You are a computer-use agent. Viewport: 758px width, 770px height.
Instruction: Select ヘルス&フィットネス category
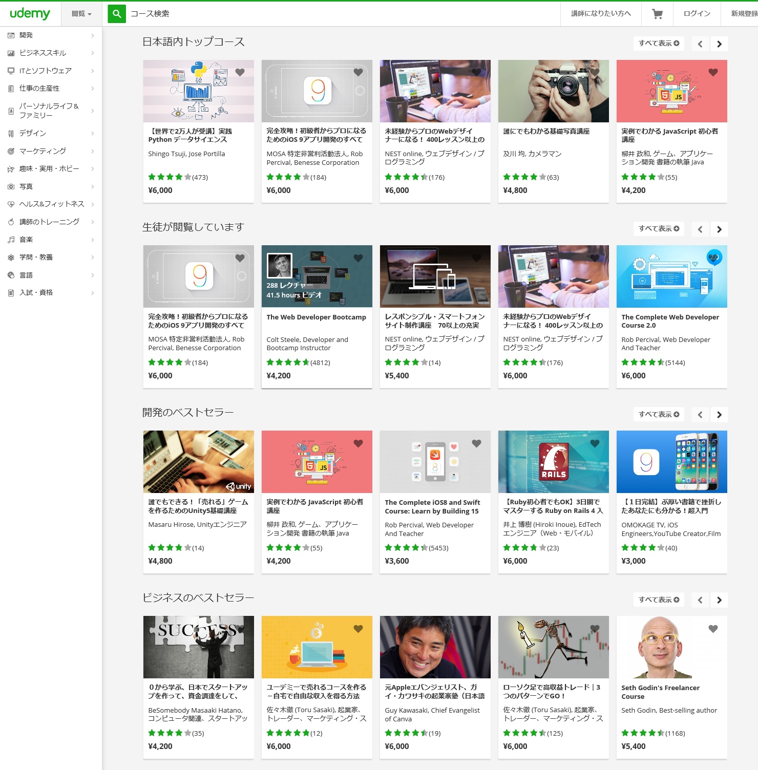[51, 204]
